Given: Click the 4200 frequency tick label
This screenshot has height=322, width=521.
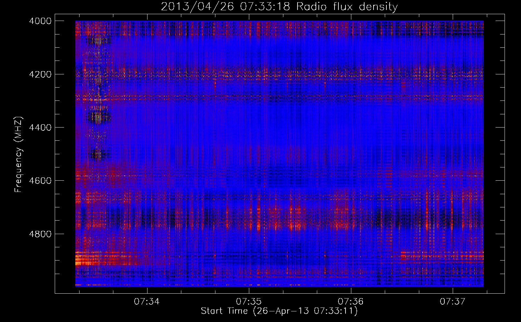Looking at the screenshot, I should pyautogui.click(x=40, y=74).
